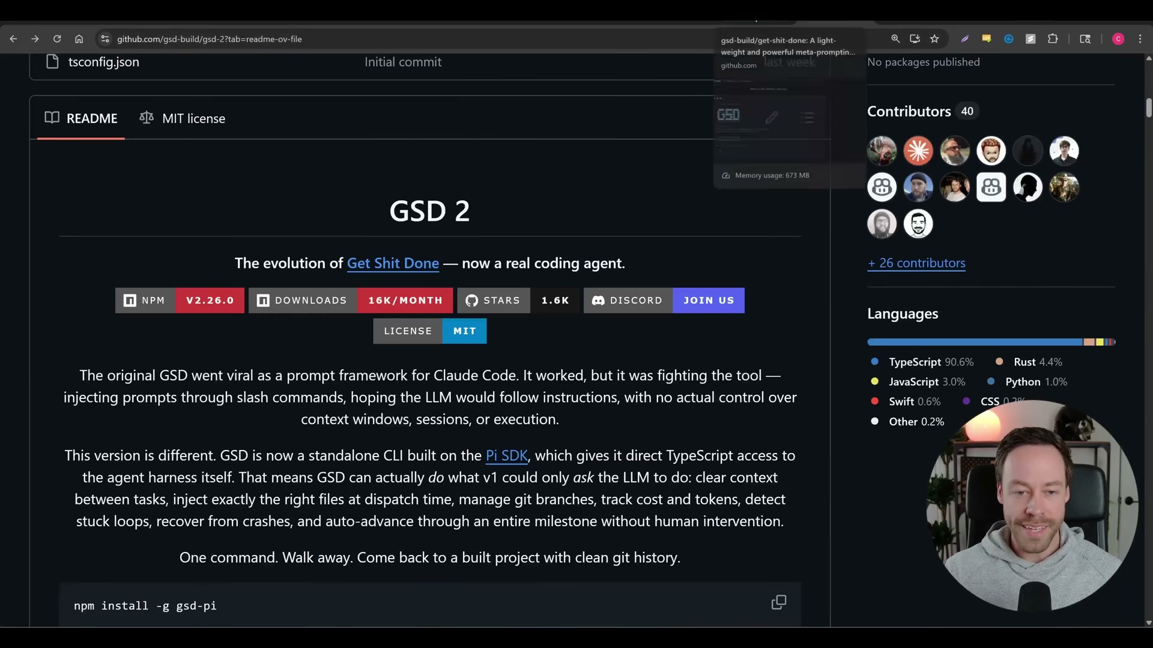Open the yellow CSS extension icon
The height and width of the screenshot is (648, 1153).
(987, 39)
